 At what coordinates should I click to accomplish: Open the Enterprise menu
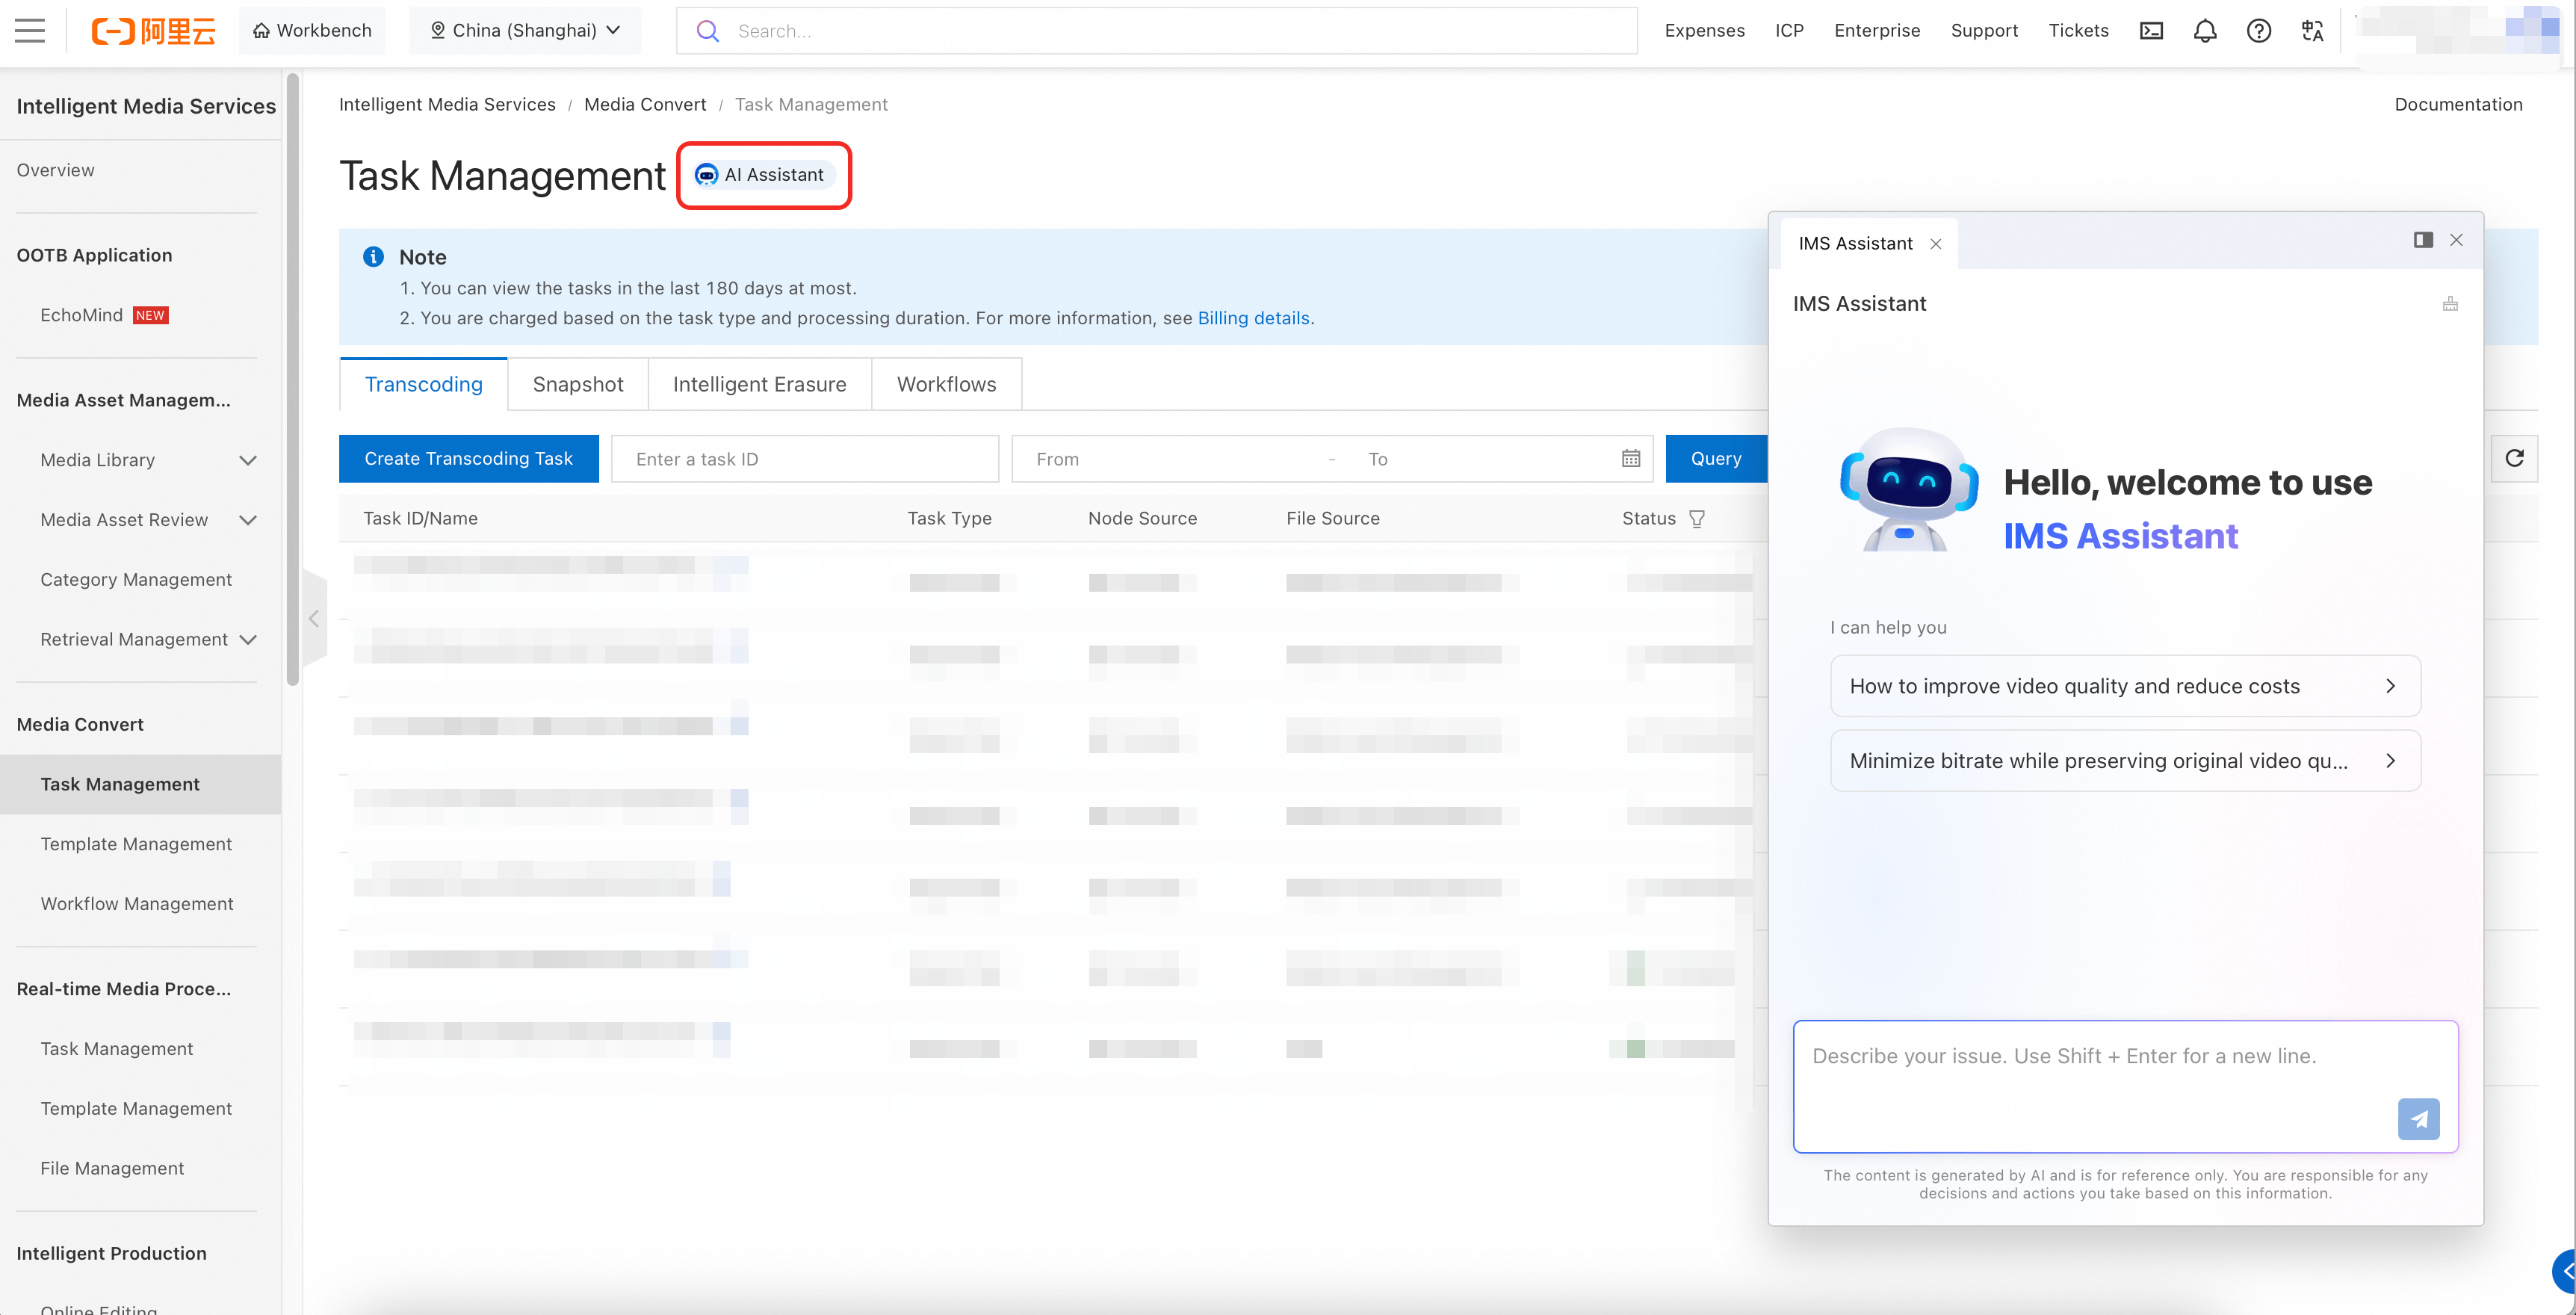pyautogui.click(x=1876, y=31)
